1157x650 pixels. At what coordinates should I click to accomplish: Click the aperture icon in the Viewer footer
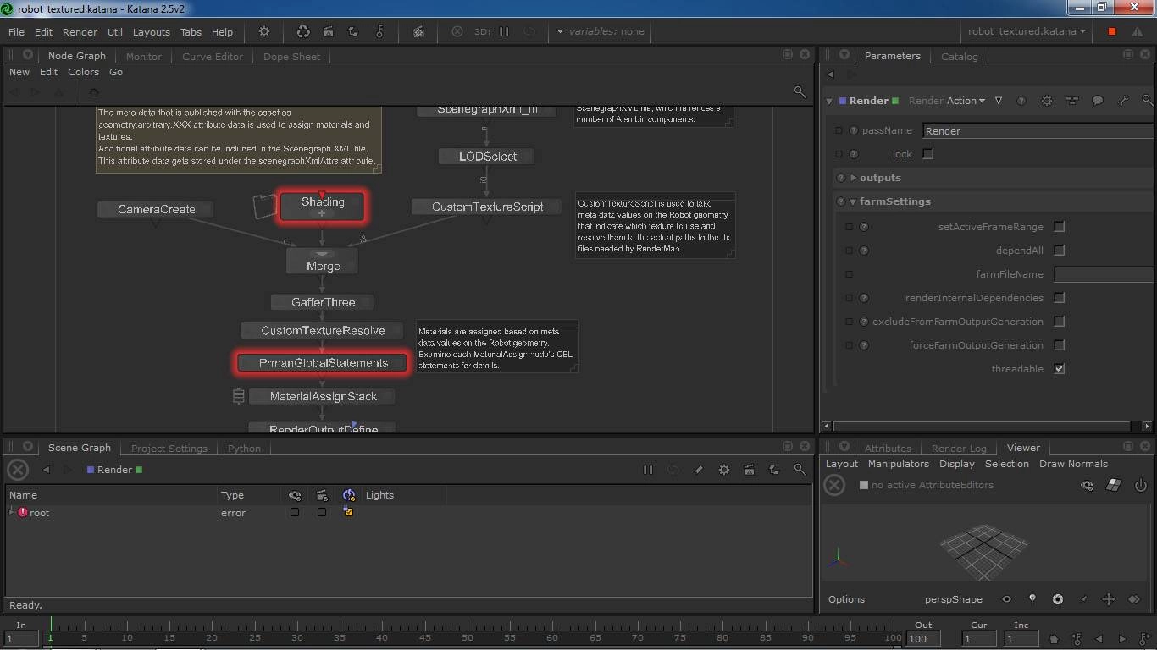1058,599
